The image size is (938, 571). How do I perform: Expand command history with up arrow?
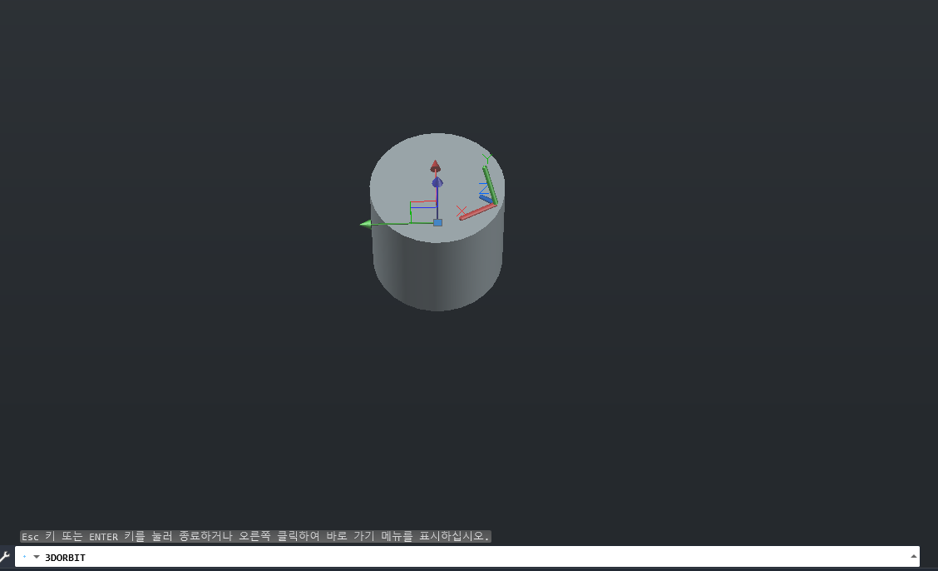click(914, 557)
